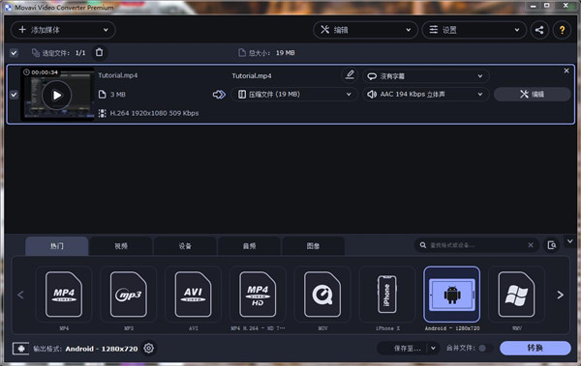The height and width of the screenshot is (366, 581).
Task: Choose the MP3 audio format icon
Action: [x=129, y=295]
